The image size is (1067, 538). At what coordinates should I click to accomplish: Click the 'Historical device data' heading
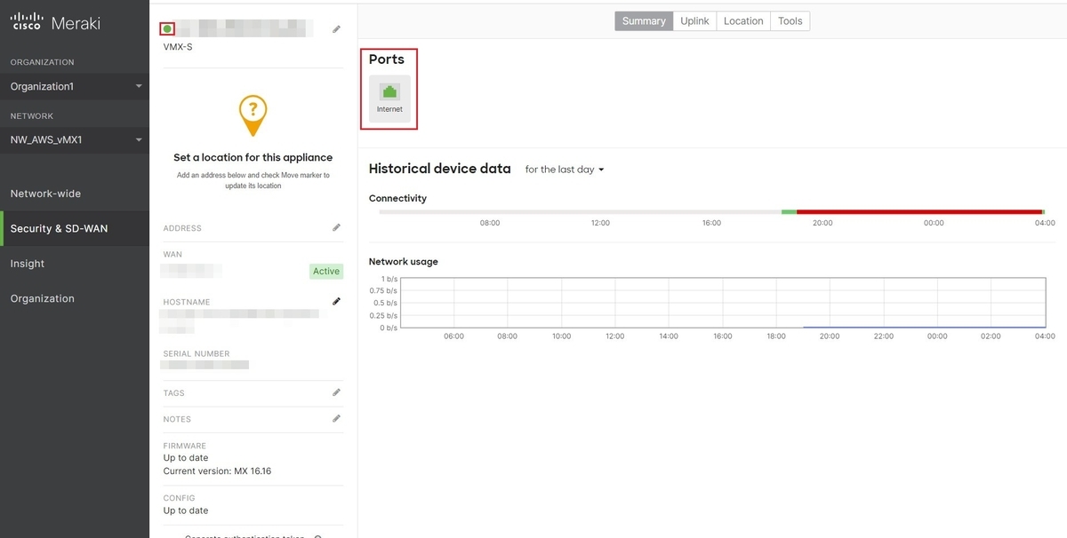440,169
